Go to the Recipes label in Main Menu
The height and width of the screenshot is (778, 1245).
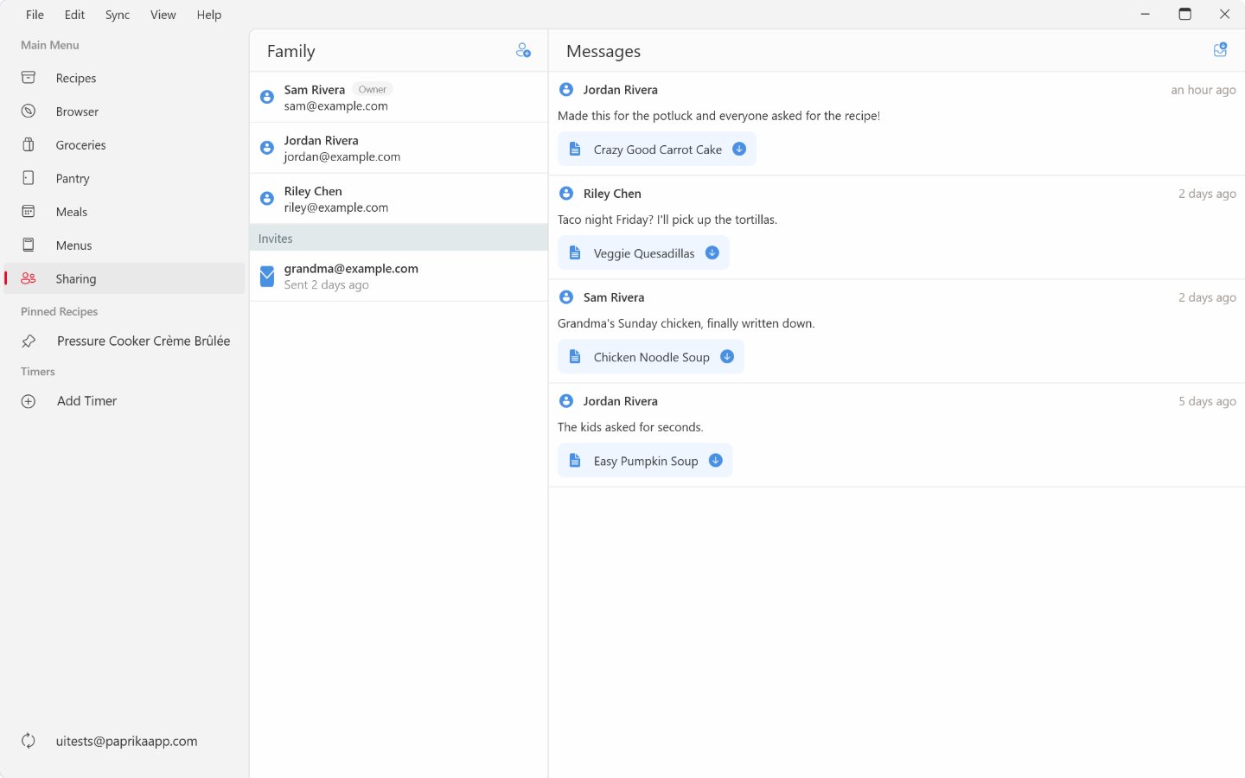pos(76,78)
